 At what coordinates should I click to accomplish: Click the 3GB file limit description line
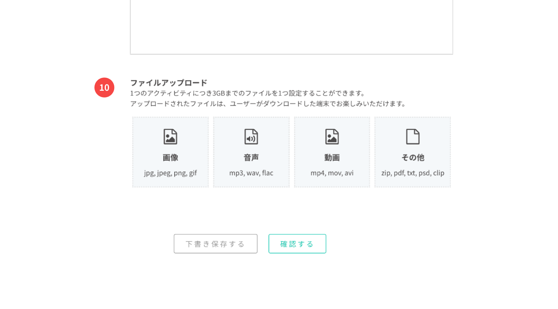248,94
